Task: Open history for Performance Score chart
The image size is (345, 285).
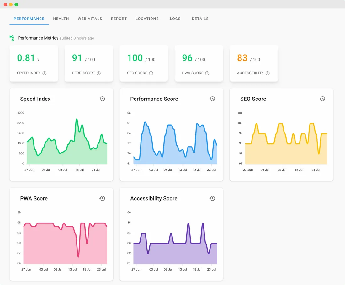Action: point(212,99)
